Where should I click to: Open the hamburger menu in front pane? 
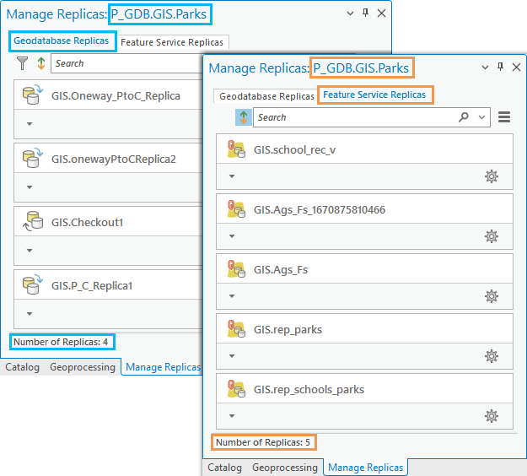(x=504, y=117)
